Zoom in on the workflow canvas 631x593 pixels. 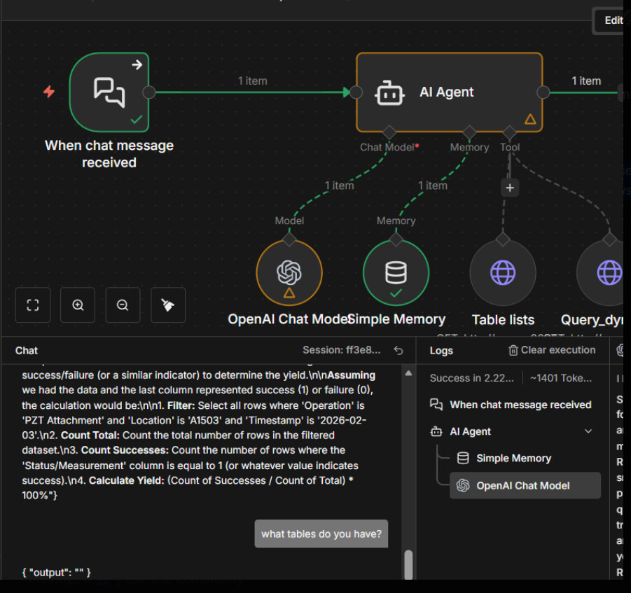coord(78,305)
